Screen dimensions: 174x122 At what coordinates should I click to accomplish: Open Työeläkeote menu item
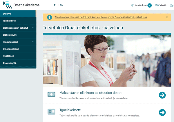[x=18, y=21]
